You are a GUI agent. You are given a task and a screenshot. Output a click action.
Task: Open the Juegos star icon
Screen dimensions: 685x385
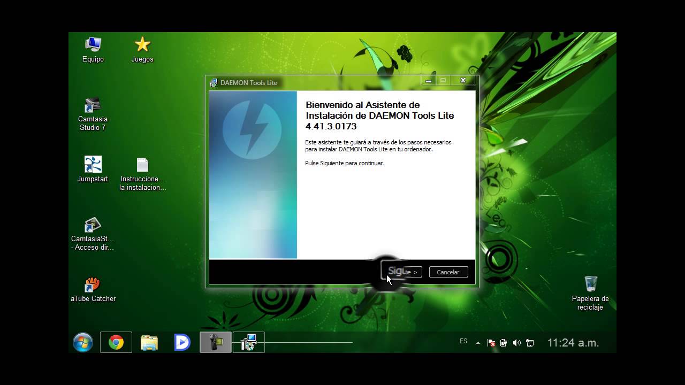click(x=142, y=50)
